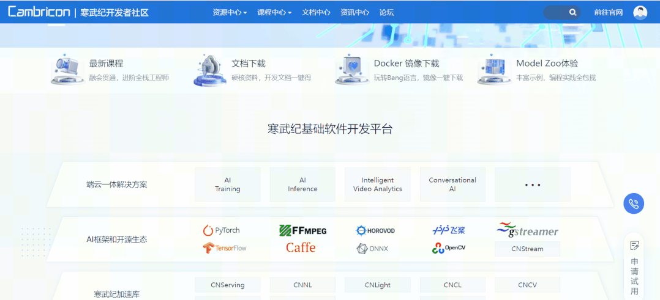The width and height of the screenshot is (660, 300).
Task: Click the CNLight tile
Action: point(378,285)
